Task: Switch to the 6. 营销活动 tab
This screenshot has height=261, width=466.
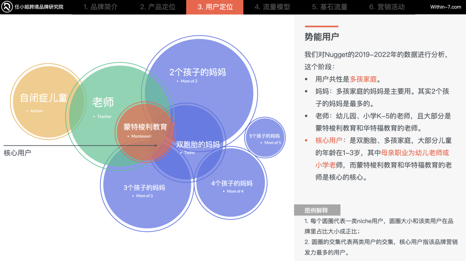Action: pyautogui.click(x=387, y=7)
